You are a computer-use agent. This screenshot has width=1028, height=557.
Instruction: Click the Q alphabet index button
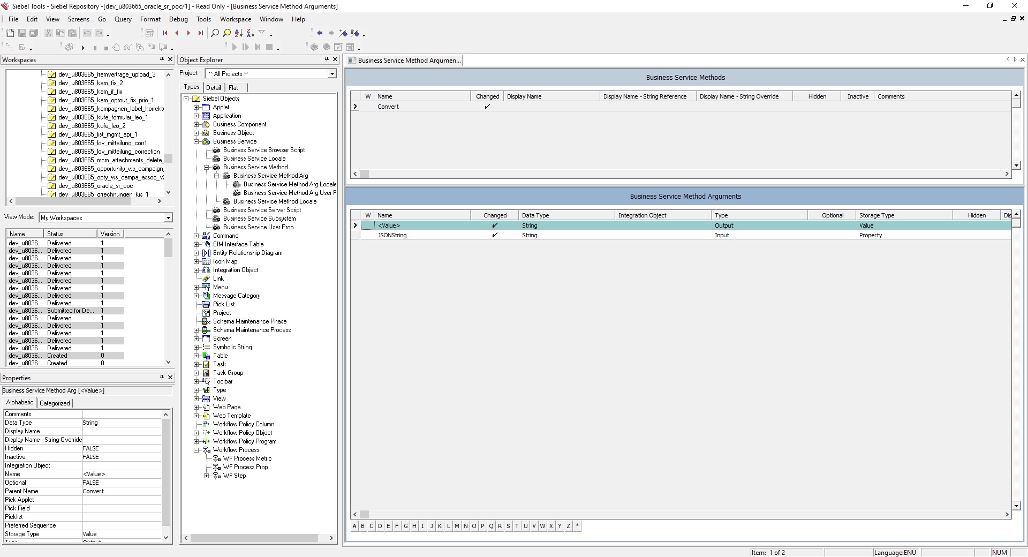click(491, 526)
